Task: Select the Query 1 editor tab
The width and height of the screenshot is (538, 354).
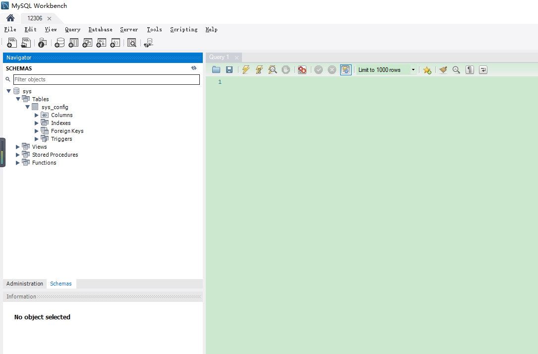Action: (219, 57)
